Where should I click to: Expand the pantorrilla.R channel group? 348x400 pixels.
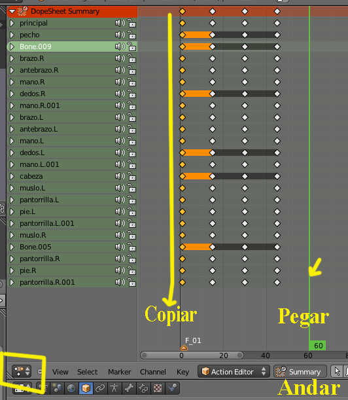click(x=12, y=259)
